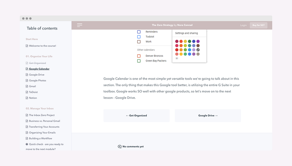Click the document icon beside Notion
The width and height of the screenshot is (292, 166).
click(27, 98)
